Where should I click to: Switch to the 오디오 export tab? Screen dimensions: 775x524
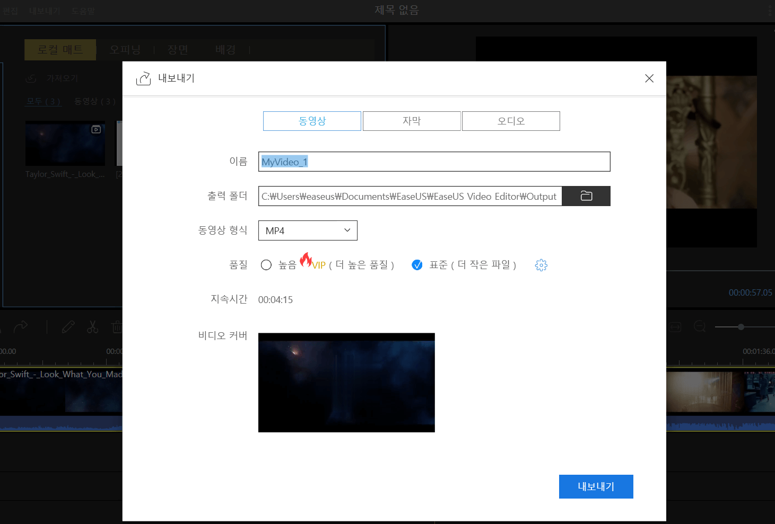point(510,121)
